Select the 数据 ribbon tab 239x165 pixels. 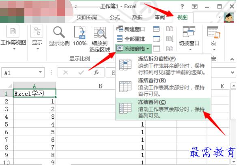pos(137,17)
